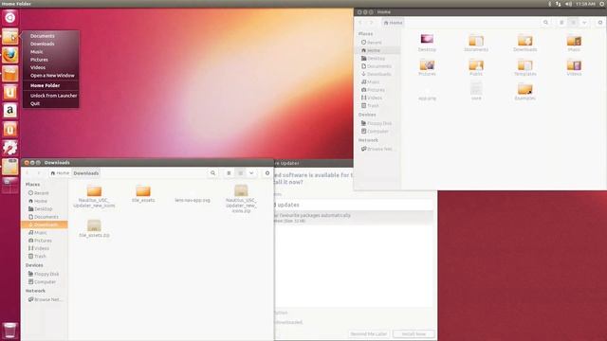Select Downloads in launcher quicklist menu
This screenshot has width=607, height=341.
(42, 44)
